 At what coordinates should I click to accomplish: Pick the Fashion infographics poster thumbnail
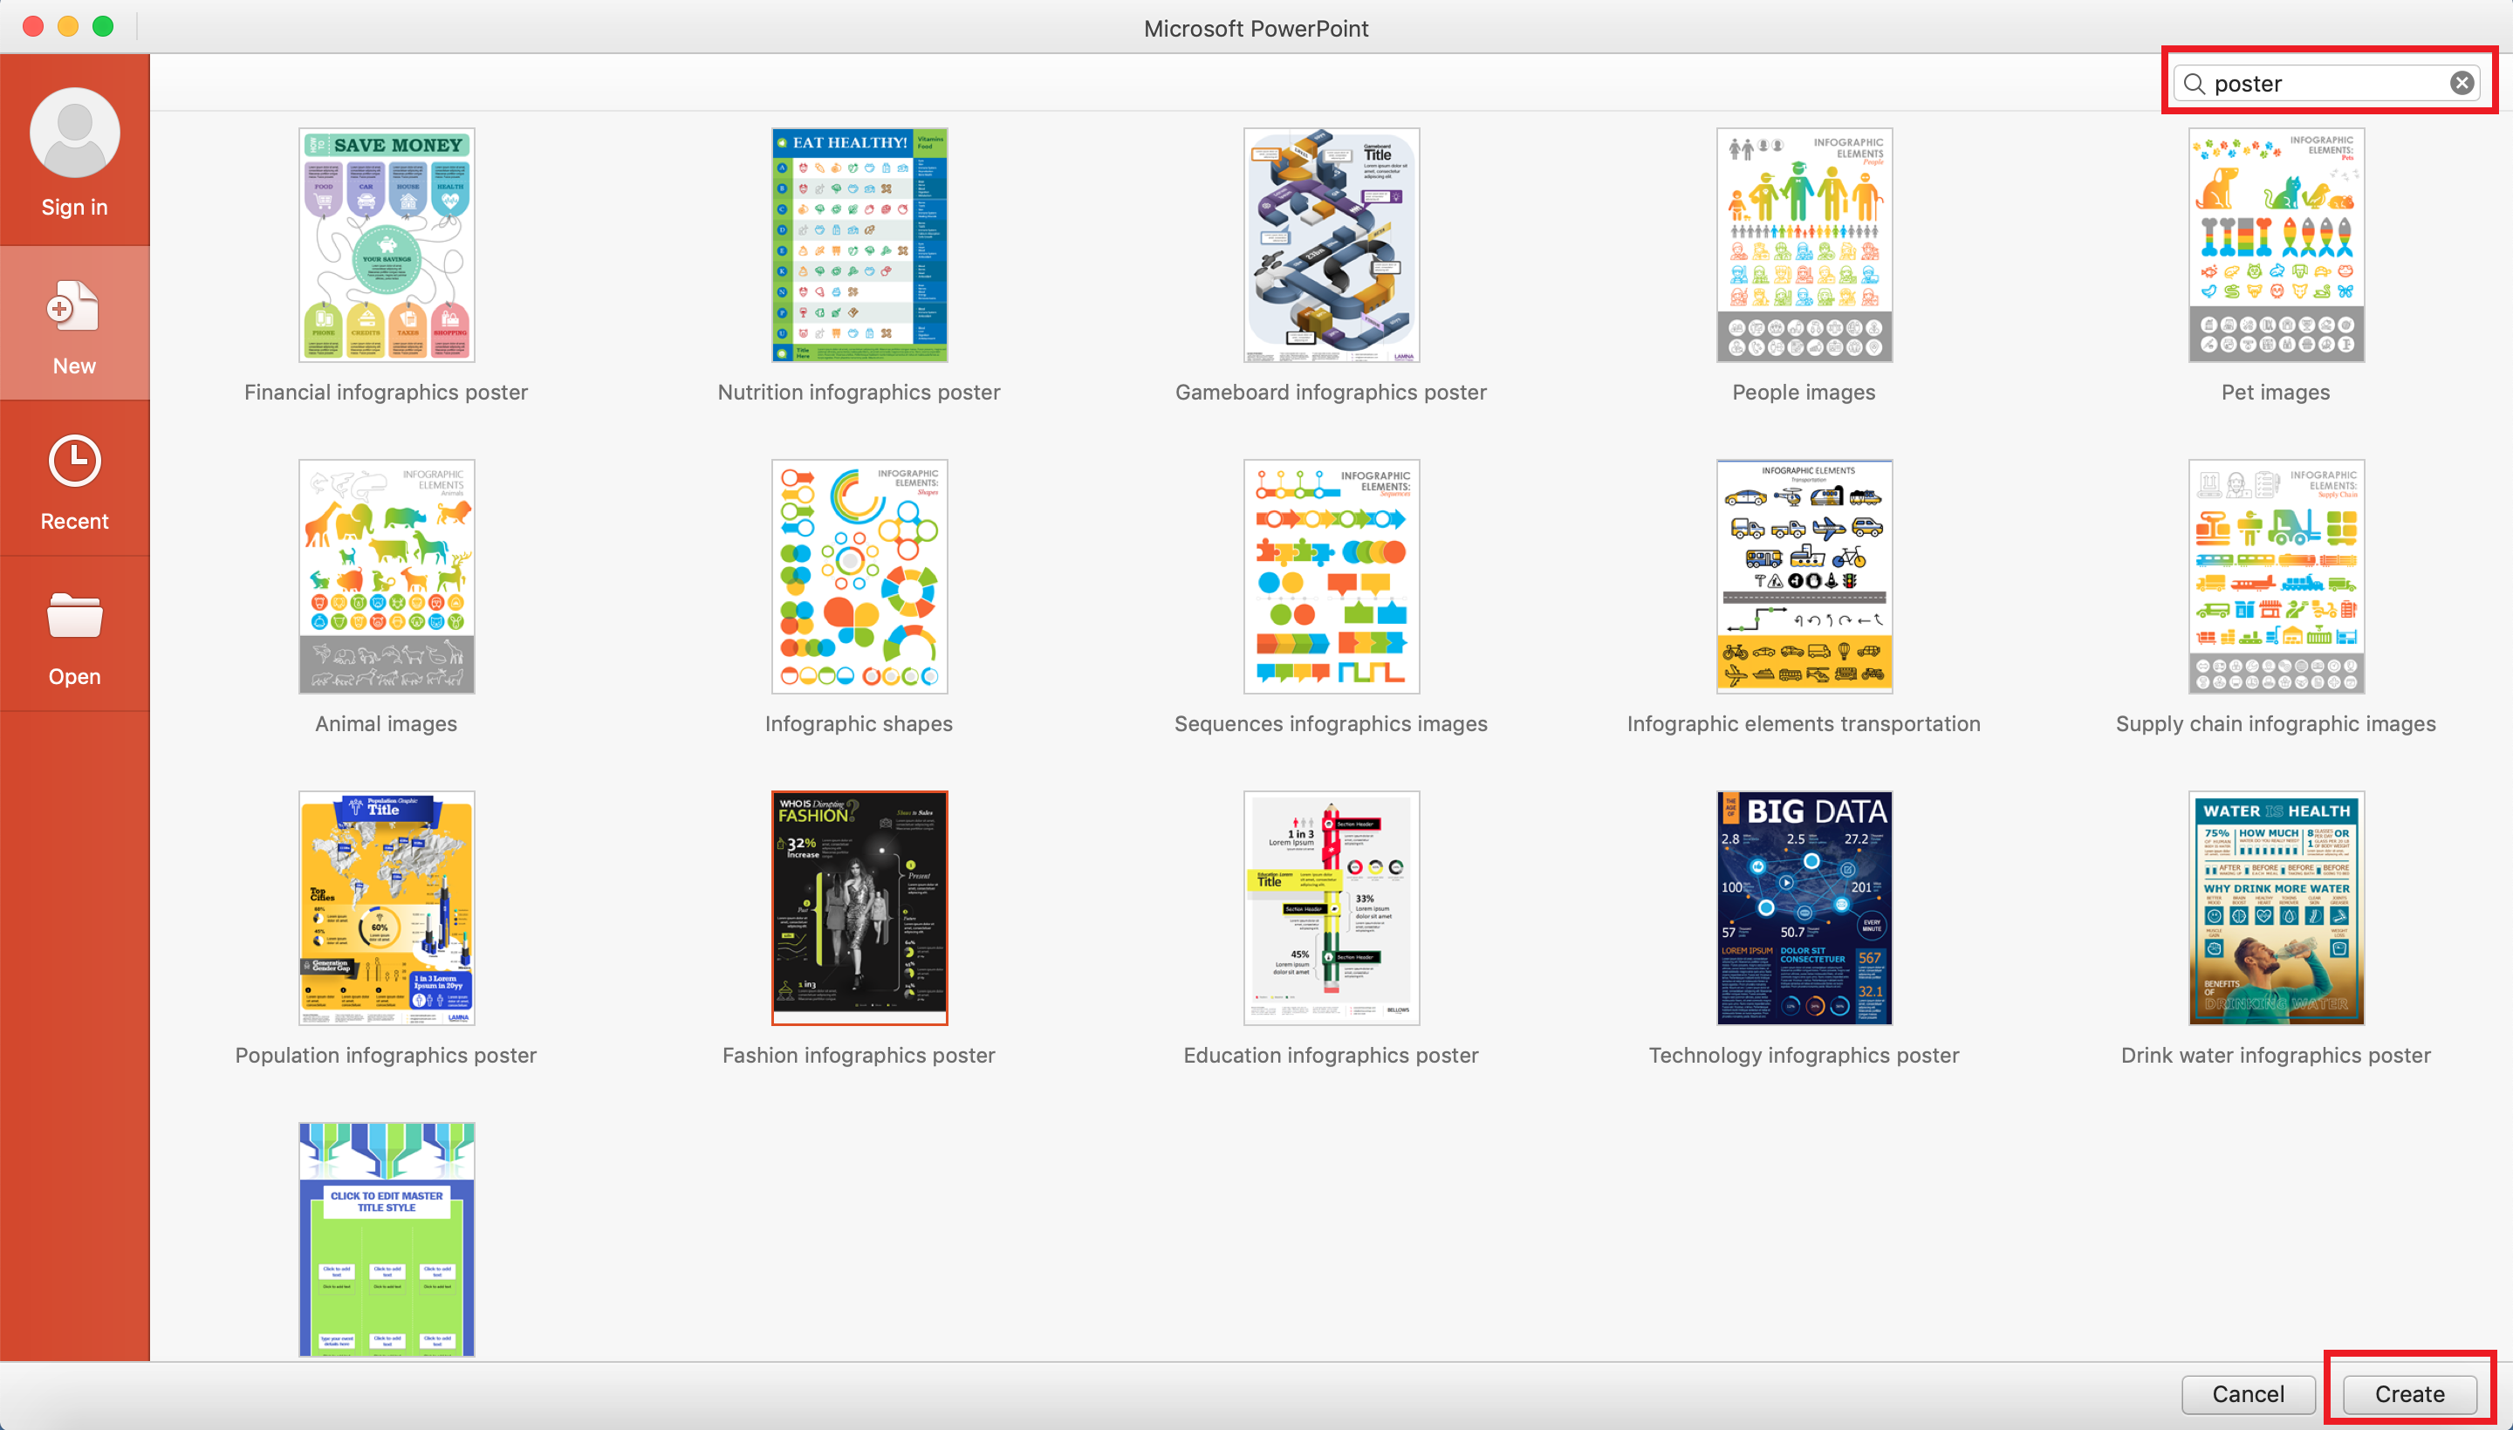859,907
